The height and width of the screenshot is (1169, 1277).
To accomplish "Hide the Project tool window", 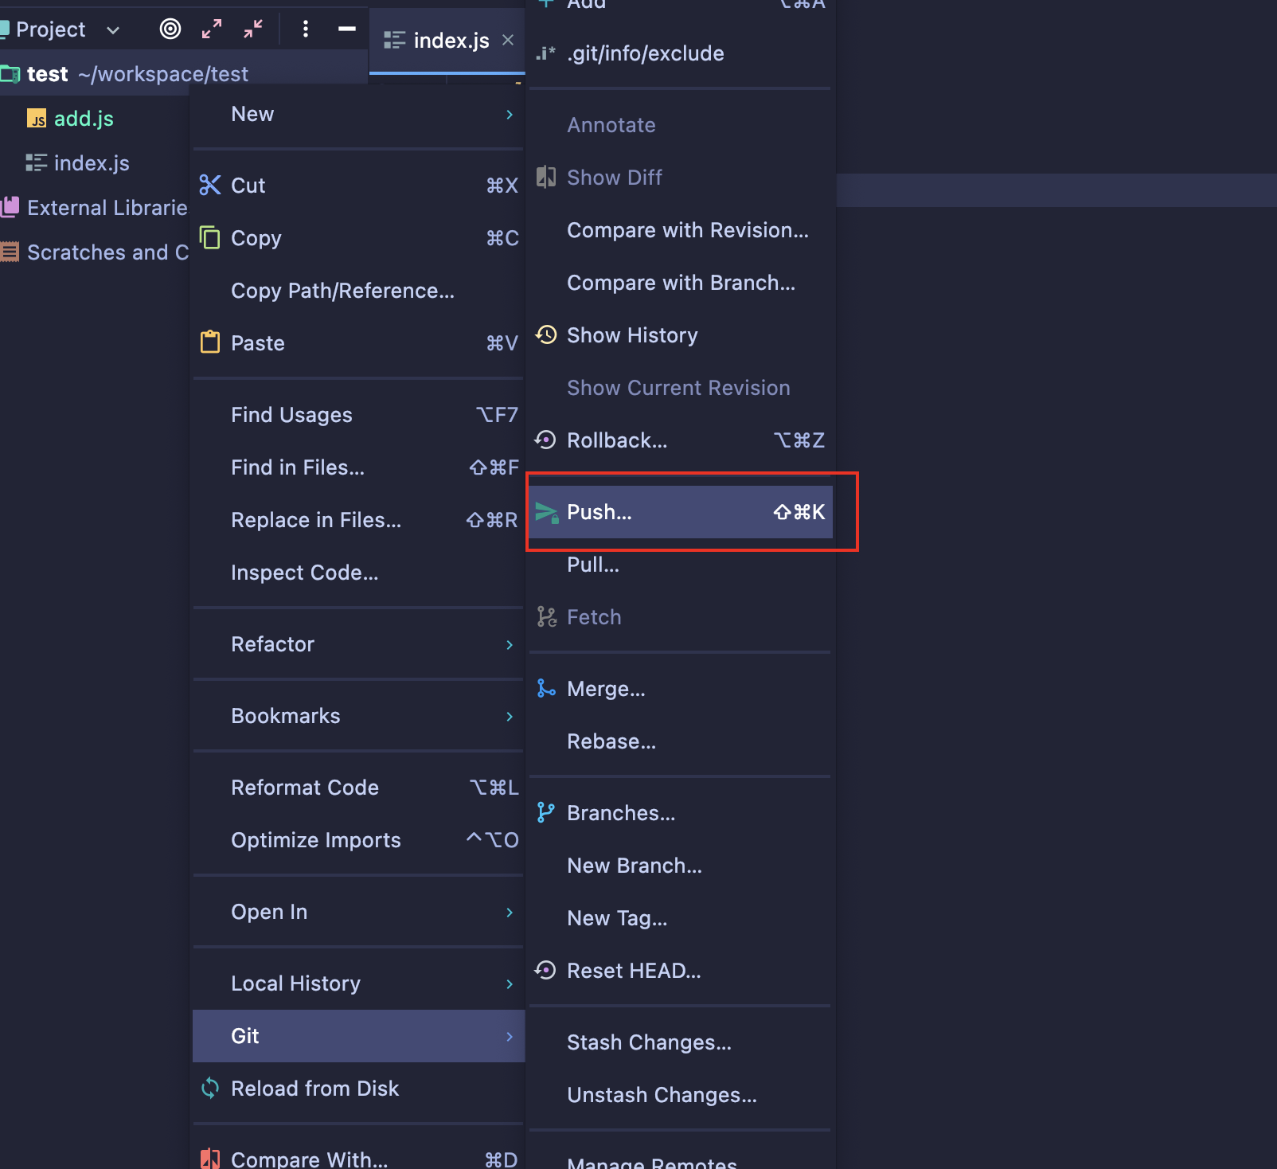I will tap(347, 29).
